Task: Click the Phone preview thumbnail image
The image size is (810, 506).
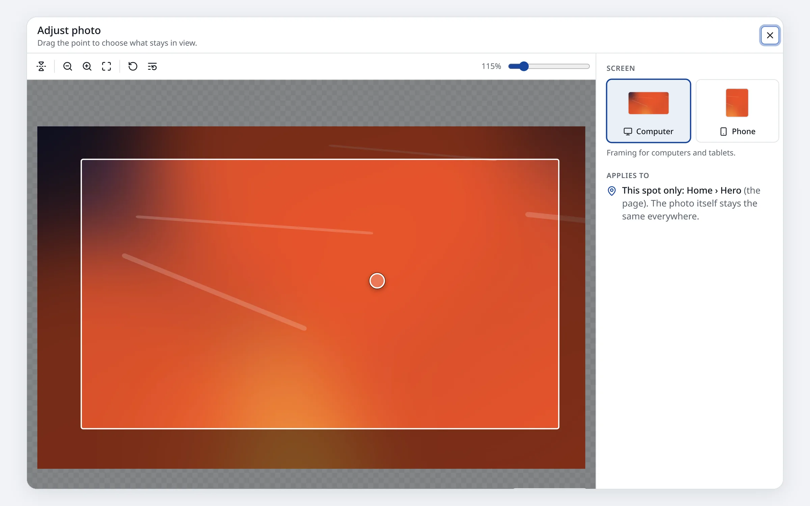Action: pyautogui.click(x=737, y=103)
